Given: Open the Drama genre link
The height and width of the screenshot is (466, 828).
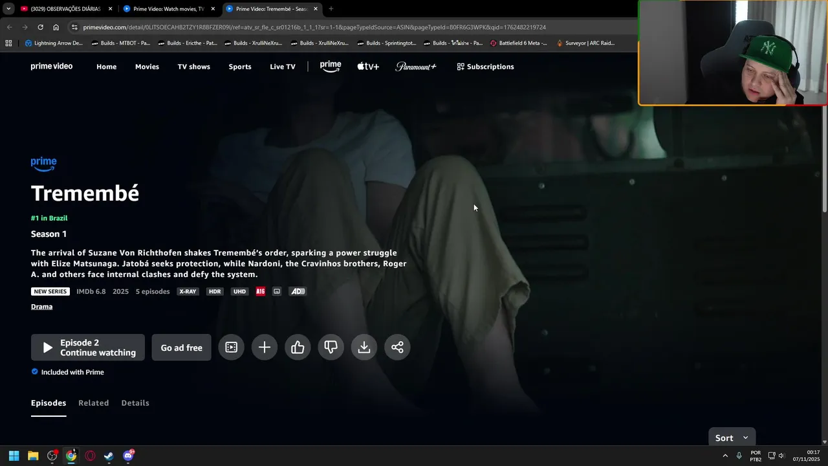Looking at the screenshot, I should pos(41,306).
